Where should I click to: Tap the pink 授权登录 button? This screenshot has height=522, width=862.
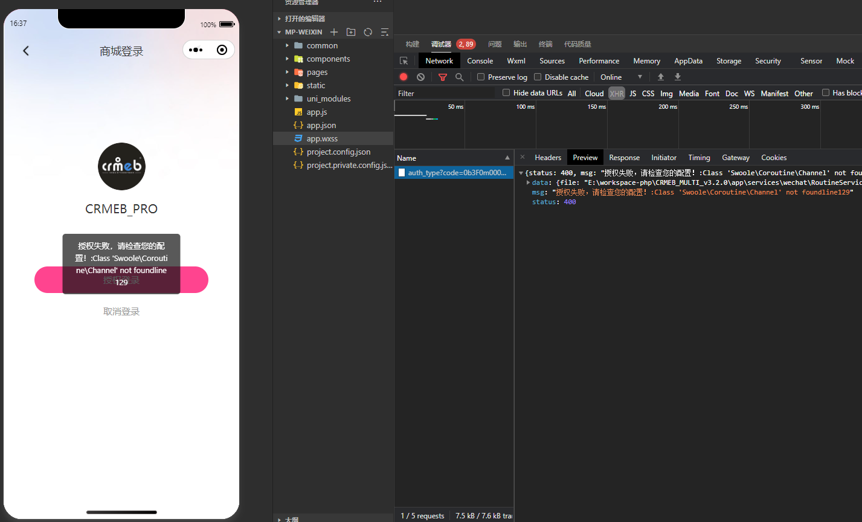click(x=121, y=280)
